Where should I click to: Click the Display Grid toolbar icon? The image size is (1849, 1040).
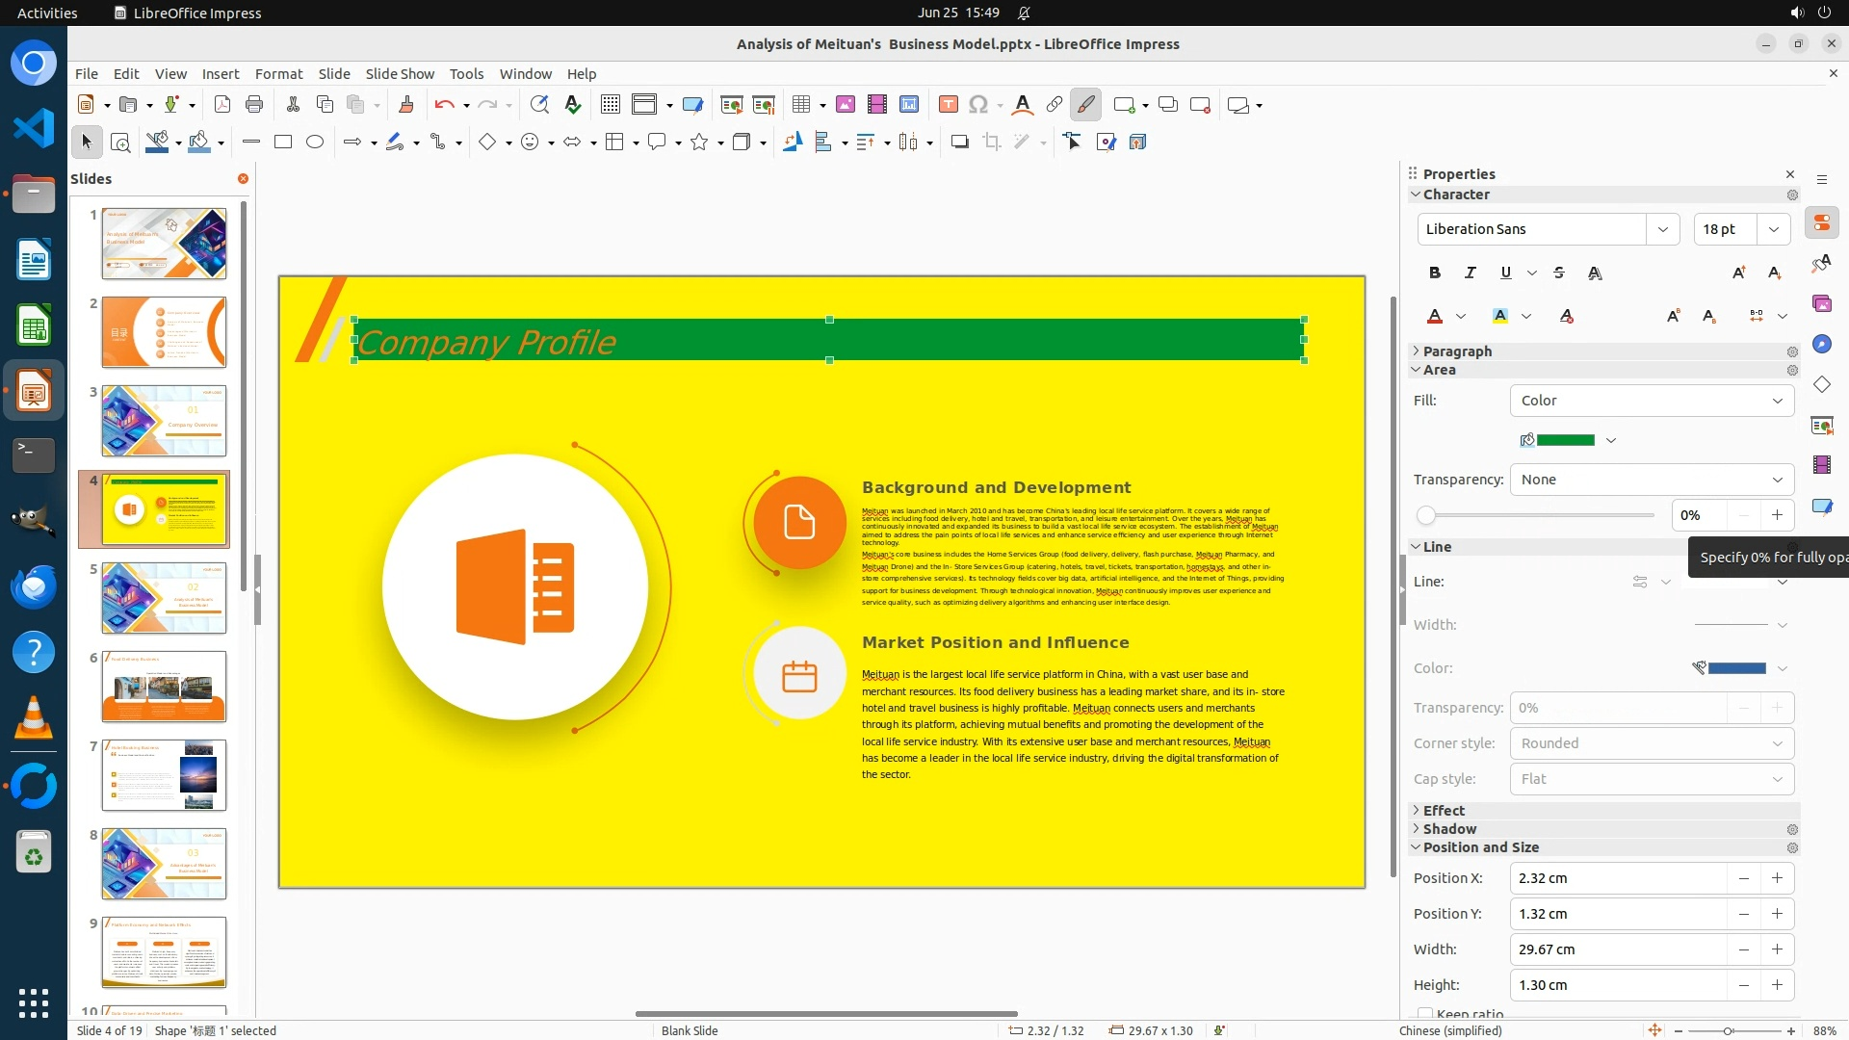[610, 105]
